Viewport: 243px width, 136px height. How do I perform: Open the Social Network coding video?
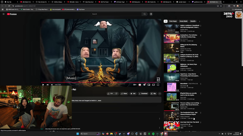click(172, 106)
